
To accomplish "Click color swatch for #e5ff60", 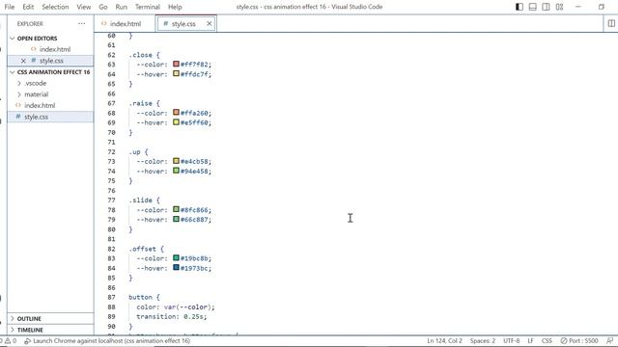I will point(176,122).
